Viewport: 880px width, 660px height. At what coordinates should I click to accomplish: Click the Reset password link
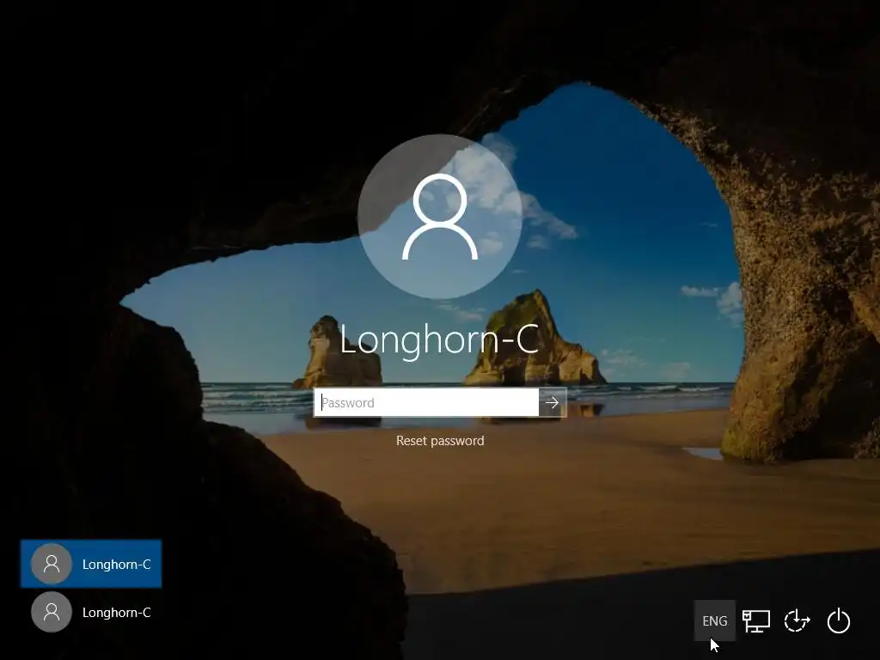(440, 441)
